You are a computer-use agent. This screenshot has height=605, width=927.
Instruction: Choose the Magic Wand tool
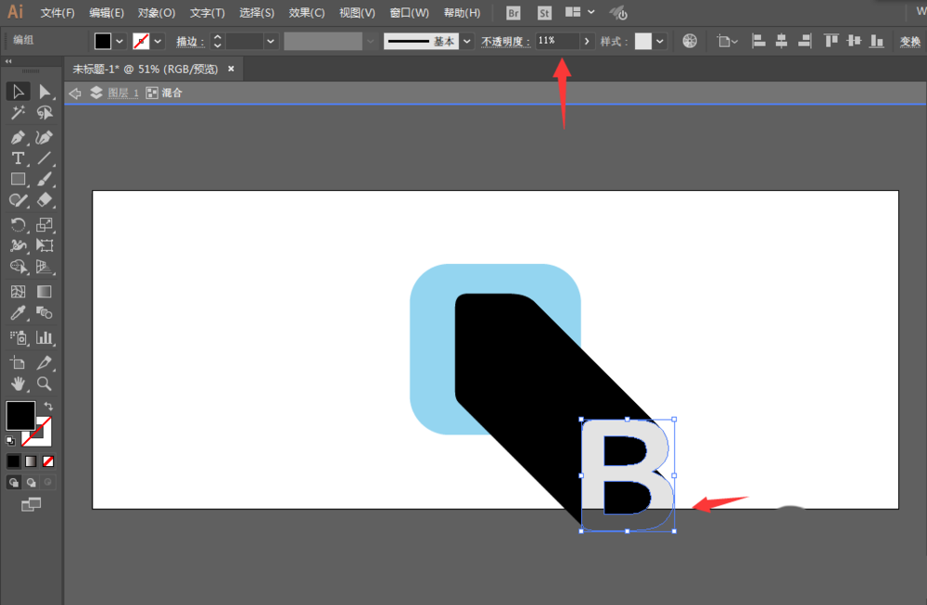click(18, 112)
